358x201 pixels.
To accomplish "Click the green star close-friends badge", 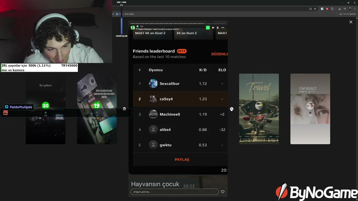I will click(208, 28).
